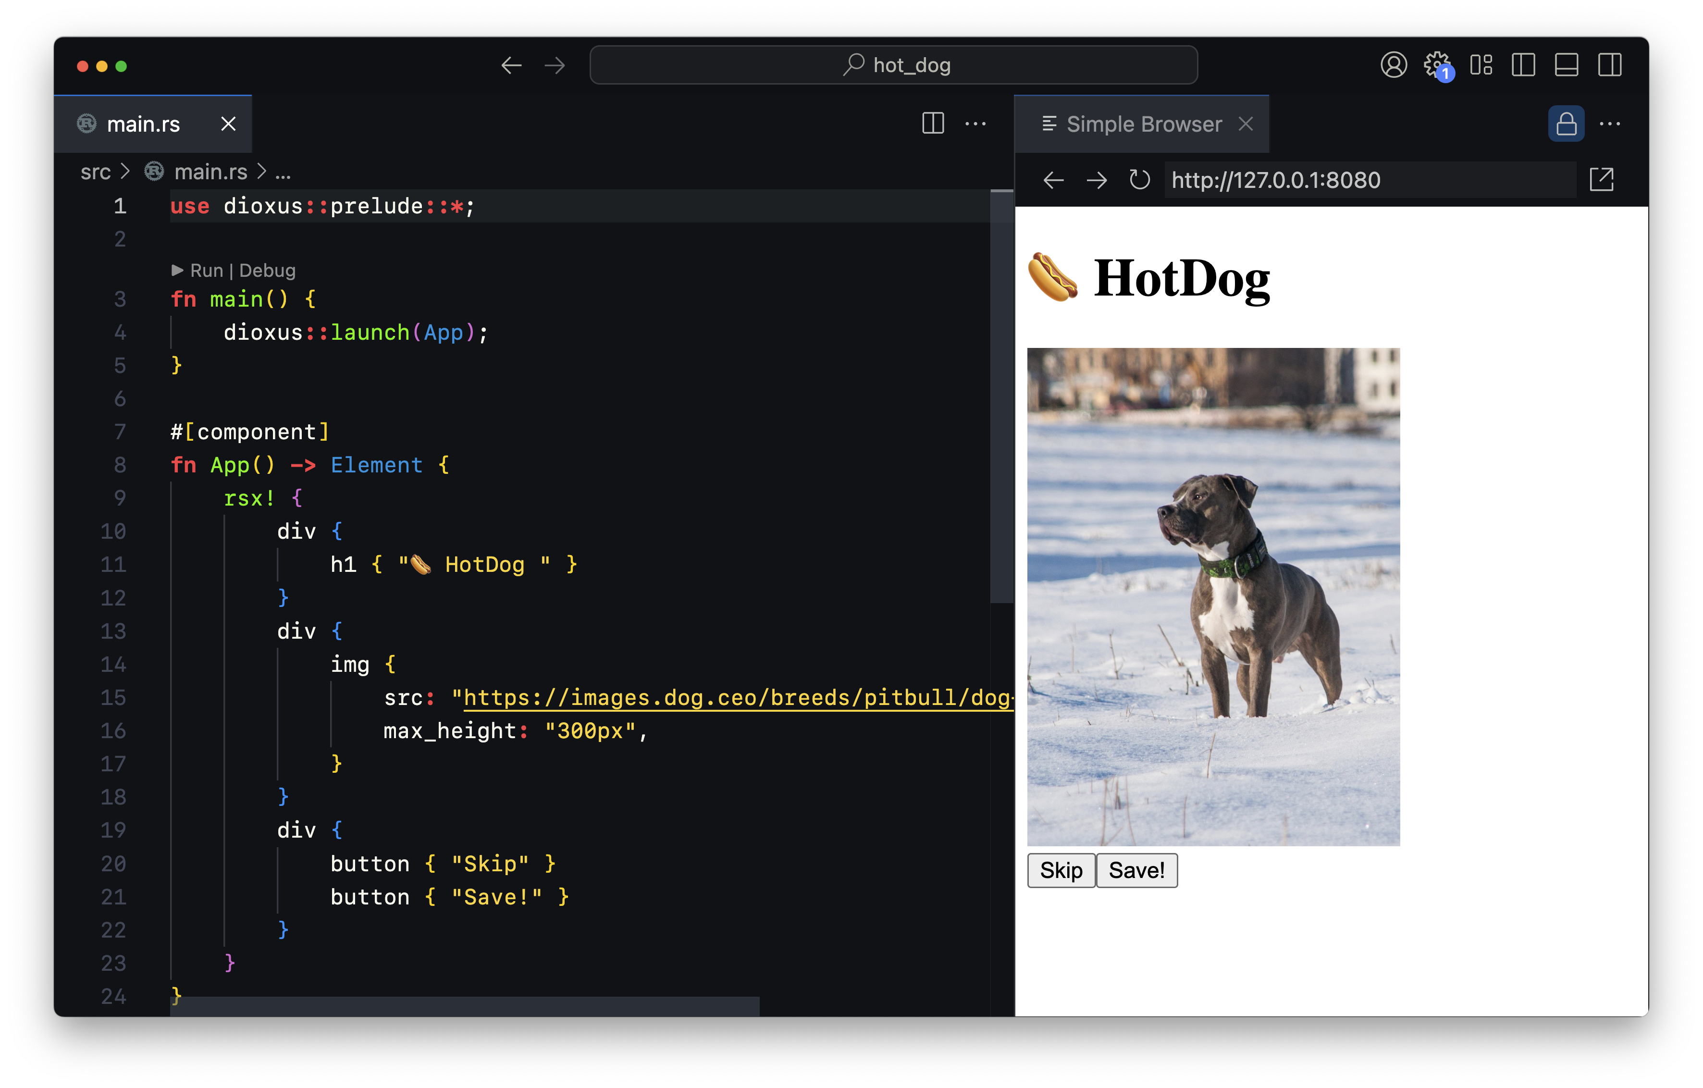The width and height of the screenshot is (1703, 1088).
Task: Split the editor with the split icon
Action: 934,124
